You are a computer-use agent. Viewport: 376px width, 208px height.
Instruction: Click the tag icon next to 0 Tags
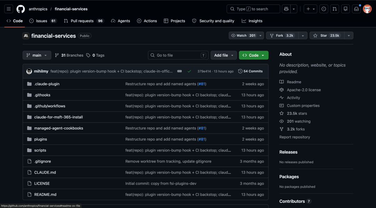88,55
